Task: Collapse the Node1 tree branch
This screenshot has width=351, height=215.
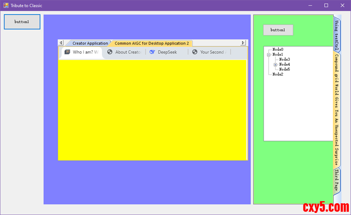Action: pos(269,54)
